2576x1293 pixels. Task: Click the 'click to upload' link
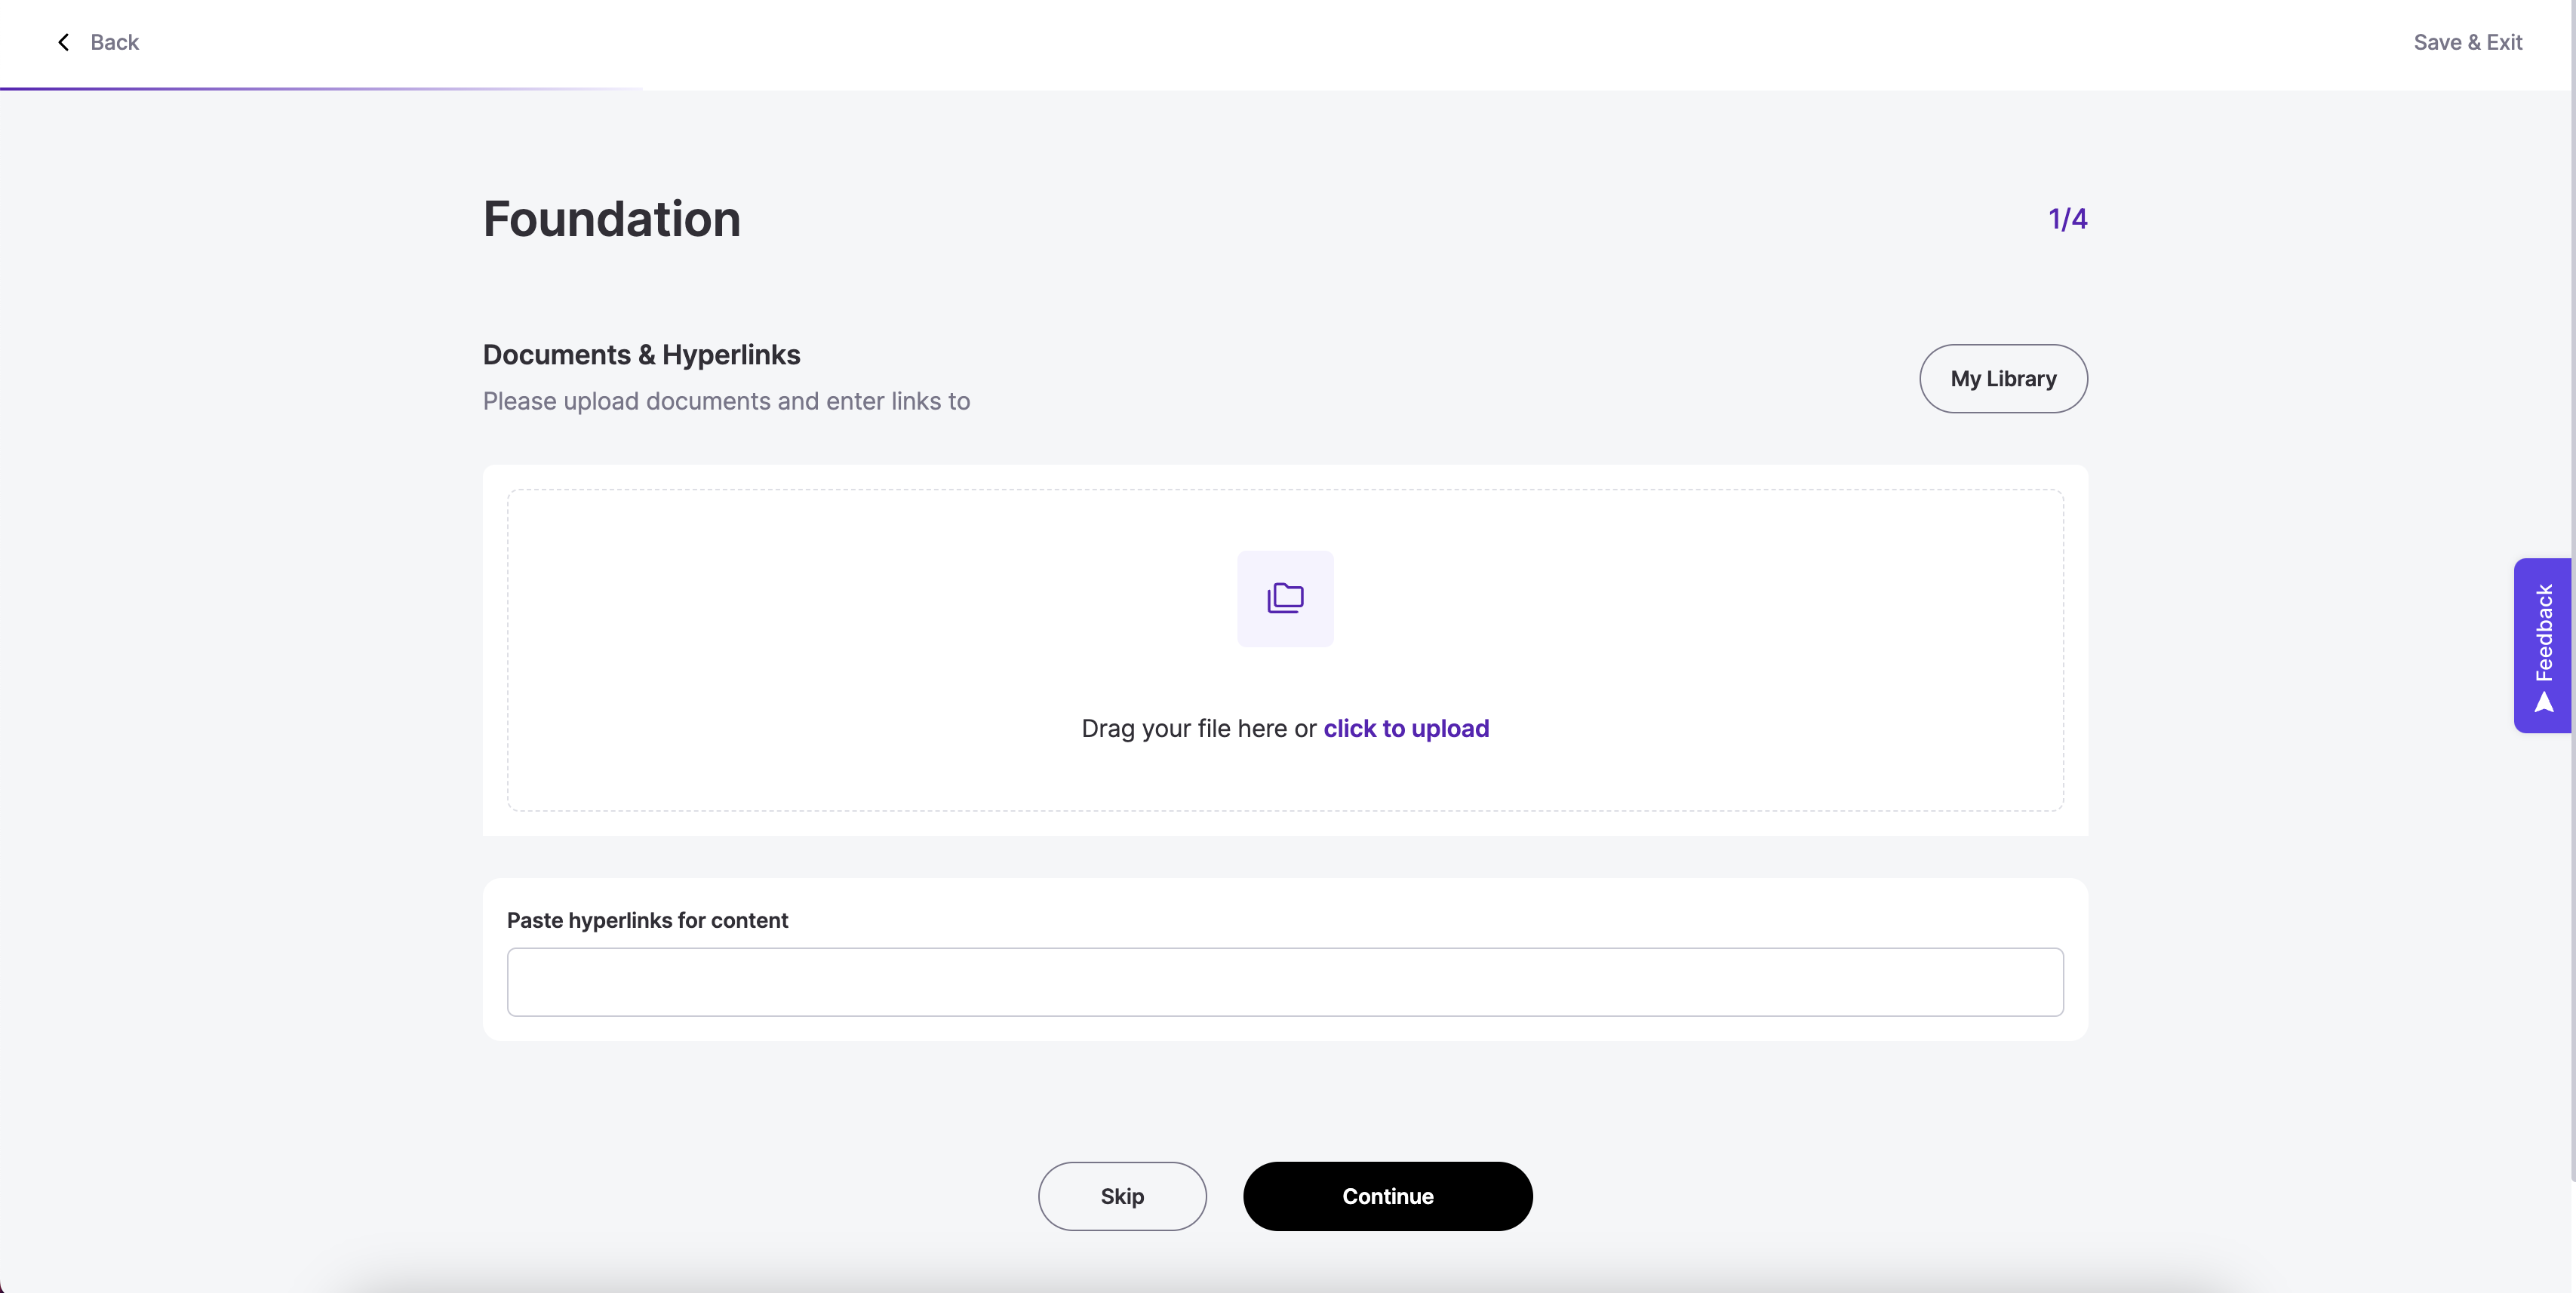point(1406,728)
